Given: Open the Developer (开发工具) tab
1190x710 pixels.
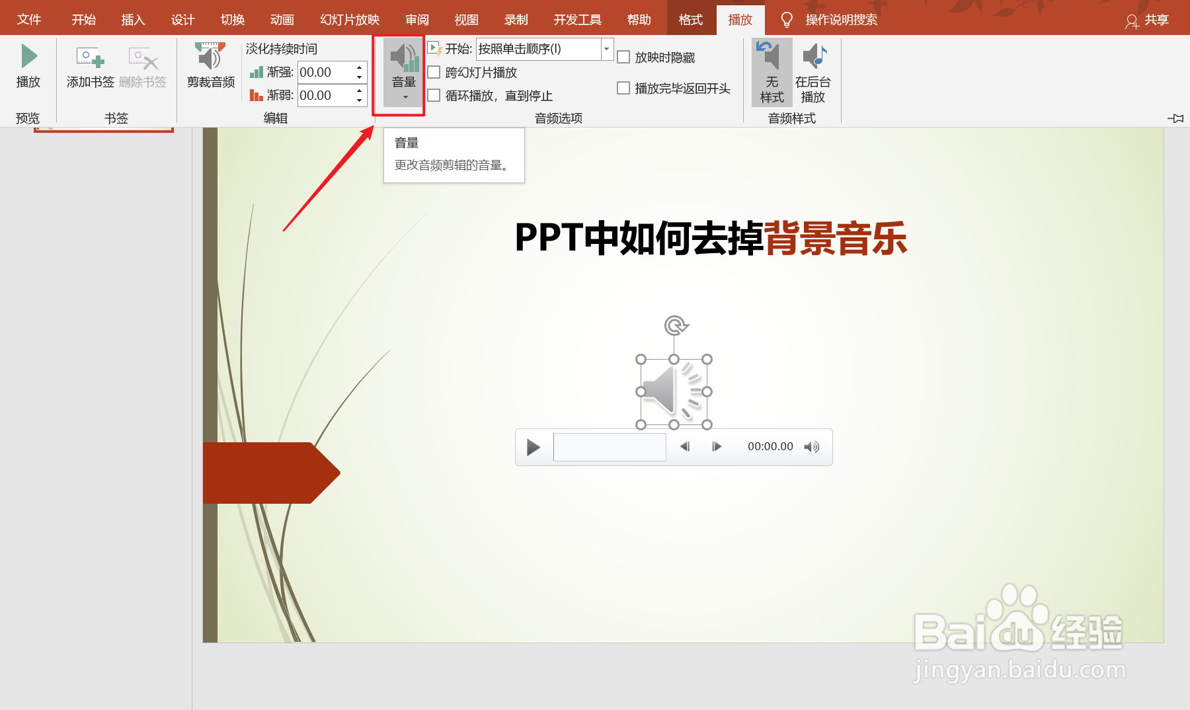Looking at the screenshot, I should [578, 20].
